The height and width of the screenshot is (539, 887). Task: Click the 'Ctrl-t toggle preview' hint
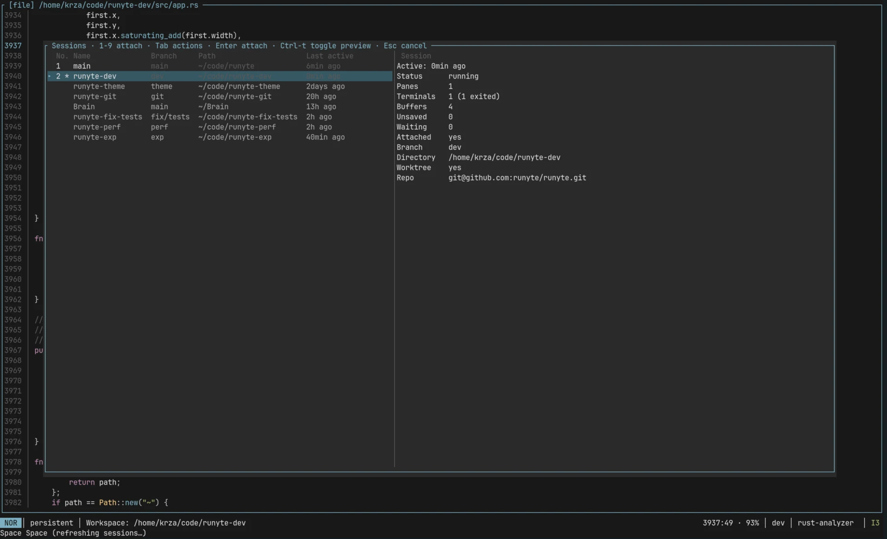325,46
